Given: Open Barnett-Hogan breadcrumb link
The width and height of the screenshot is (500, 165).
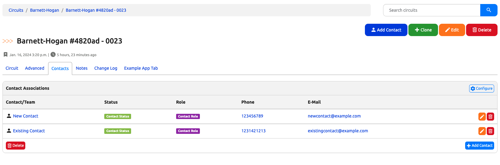Looking at the screenshot, I should 44,10.
